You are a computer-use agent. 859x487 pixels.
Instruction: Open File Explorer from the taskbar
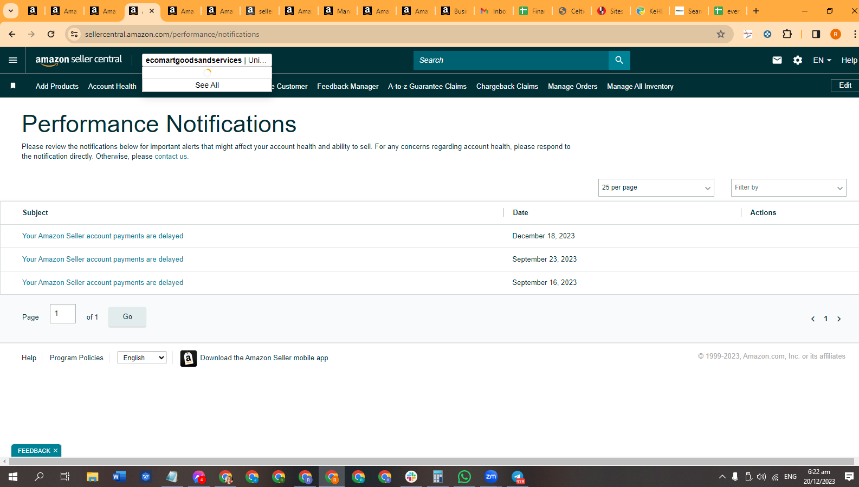pyautogui.click(x=92, y=477)
